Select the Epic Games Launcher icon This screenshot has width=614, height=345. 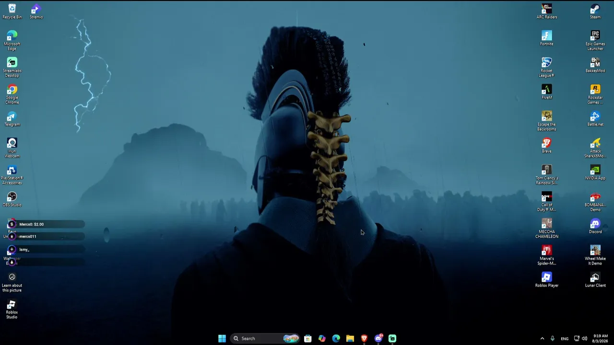tap(595, 41)
